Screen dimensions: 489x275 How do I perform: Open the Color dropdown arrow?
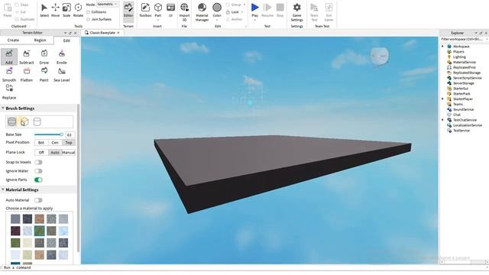[217, 21]
